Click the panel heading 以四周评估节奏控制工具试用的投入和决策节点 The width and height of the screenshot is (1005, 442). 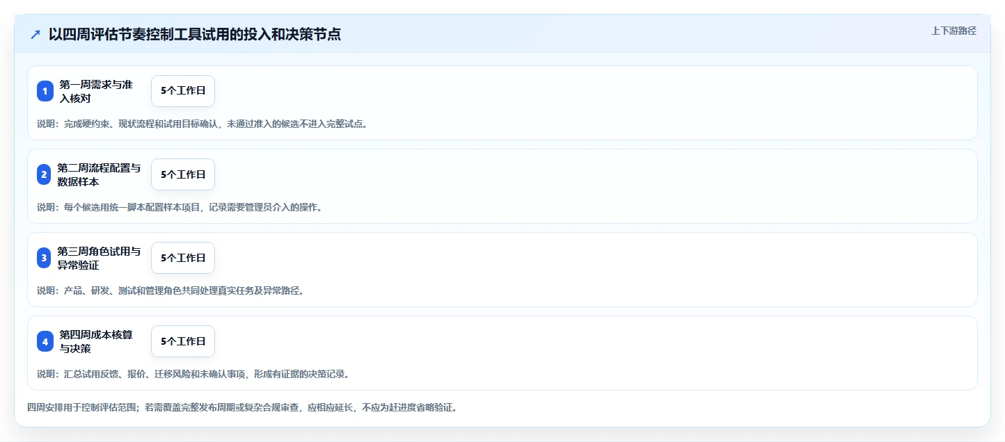(195, 34)
